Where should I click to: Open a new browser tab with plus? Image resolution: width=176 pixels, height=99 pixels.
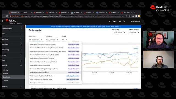[x=135, y=13]
